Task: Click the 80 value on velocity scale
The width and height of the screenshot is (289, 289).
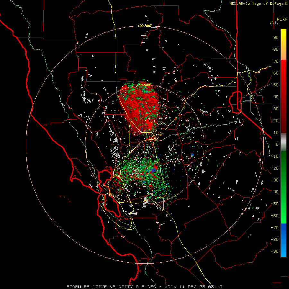Action: click(x=276, y=49)
